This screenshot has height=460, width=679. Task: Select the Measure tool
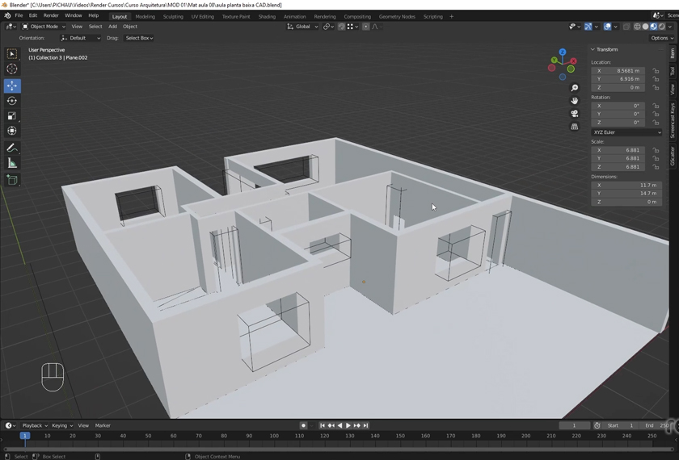click(12, 163)
